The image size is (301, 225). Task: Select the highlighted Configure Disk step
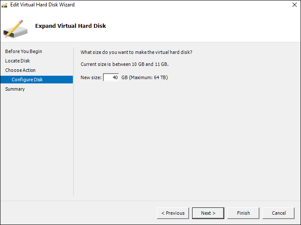[x=36, y=80]
